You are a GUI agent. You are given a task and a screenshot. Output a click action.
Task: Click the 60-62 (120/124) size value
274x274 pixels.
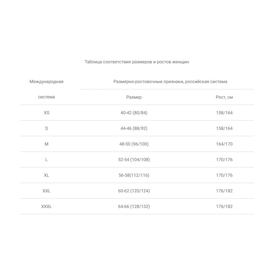(134, 191)
